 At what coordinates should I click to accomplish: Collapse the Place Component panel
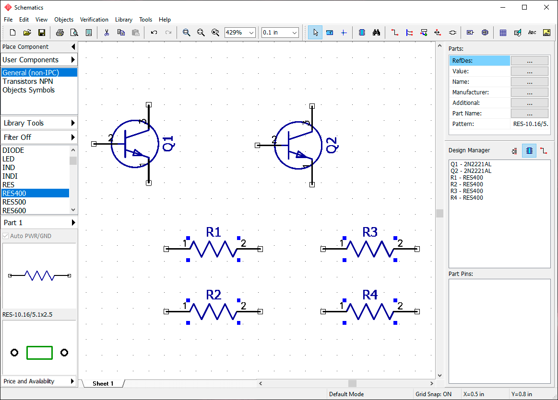73,46
